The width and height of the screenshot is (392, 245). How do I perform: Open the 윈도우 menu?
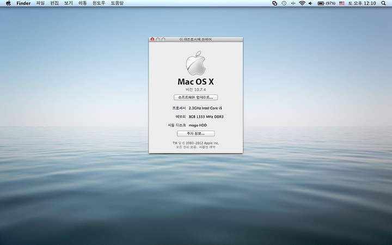click(x=99, y=3)
